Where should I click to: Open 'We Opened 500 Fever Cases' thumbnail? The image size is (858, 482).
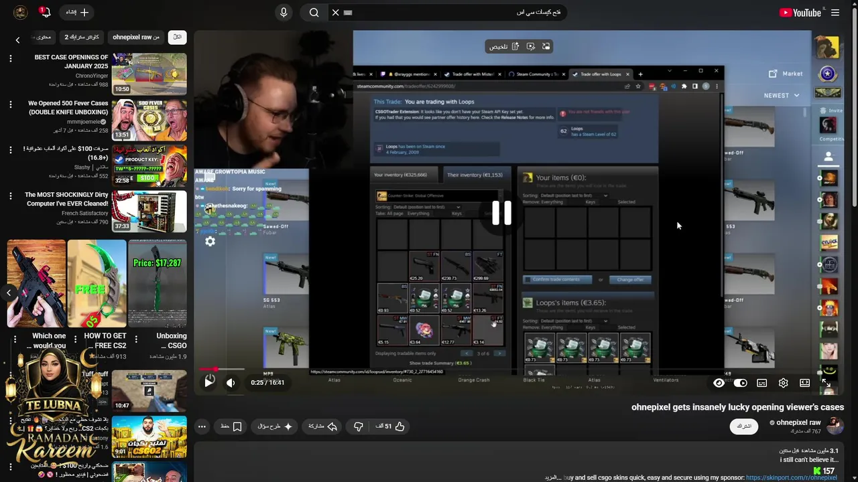click(149, 119)
